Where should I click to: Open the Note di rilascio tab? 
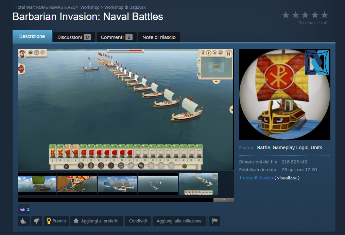click(159, 37)
